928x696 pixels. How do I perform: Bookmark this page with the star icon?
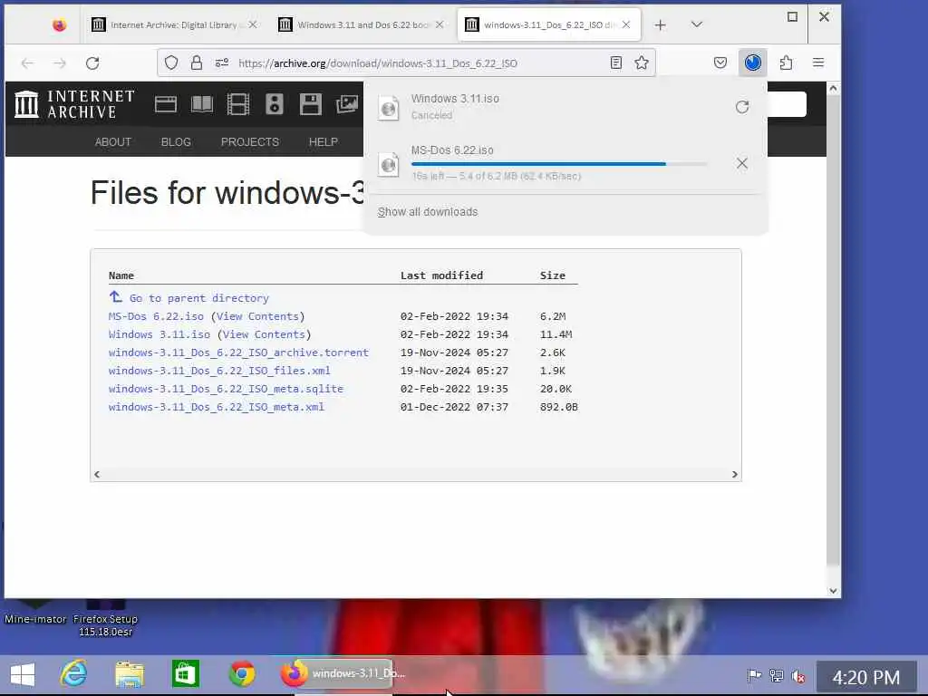pyautogui.click(x=642, y=63)
